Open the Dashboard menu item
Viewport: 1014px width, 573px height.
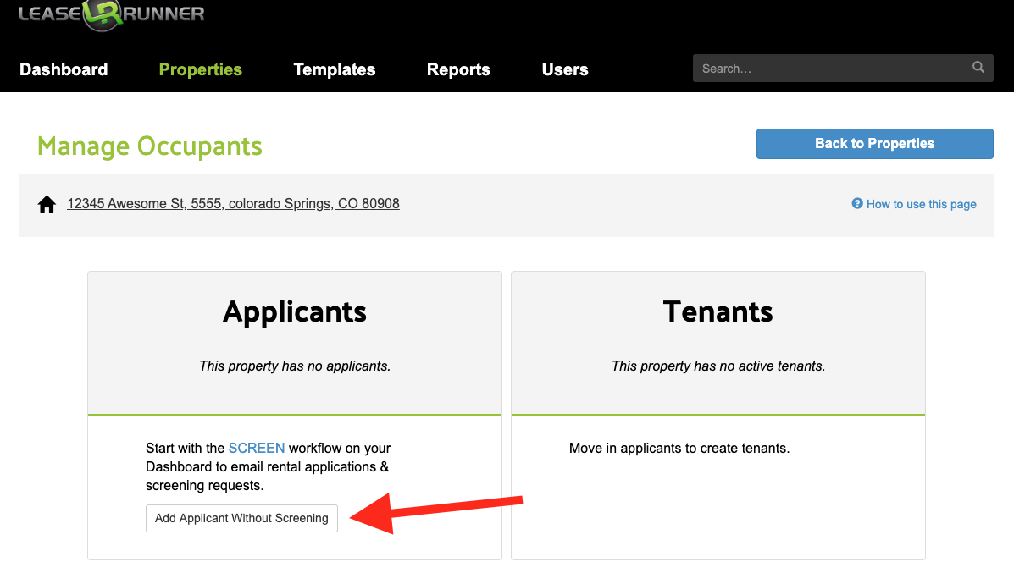point(64,69)
